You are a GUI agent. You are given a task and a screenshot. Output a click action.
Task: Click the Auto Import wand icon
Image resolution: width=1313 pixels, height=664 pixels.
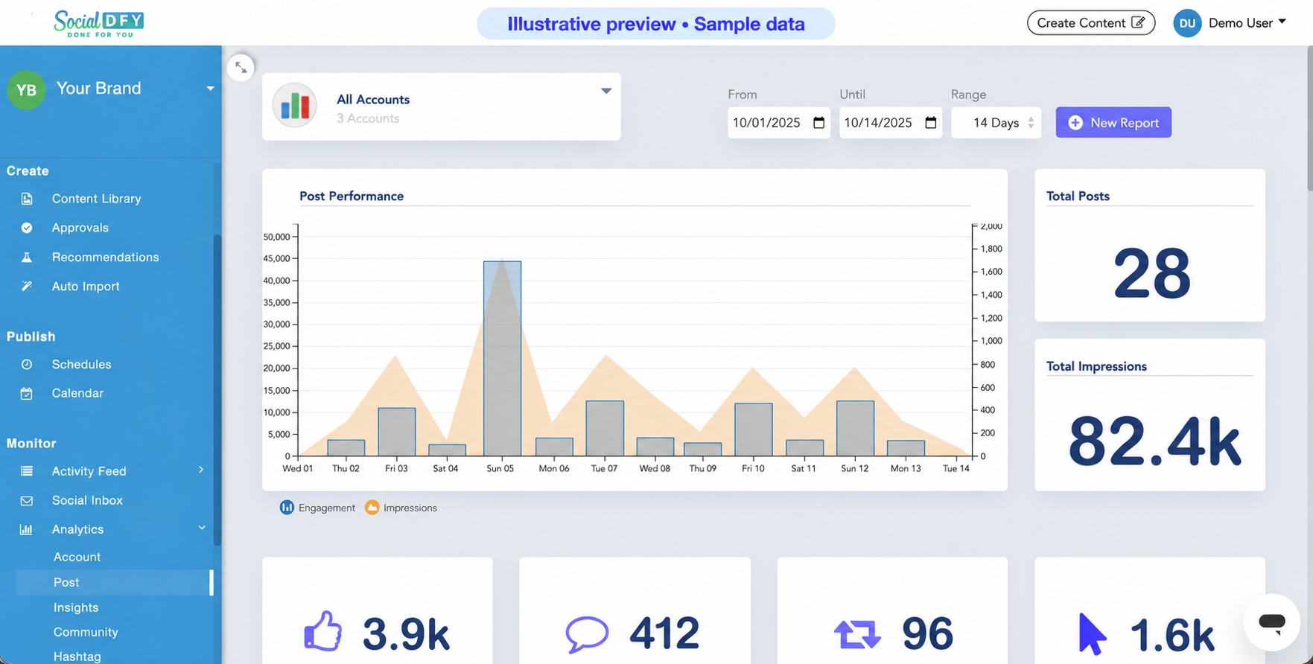27,287
